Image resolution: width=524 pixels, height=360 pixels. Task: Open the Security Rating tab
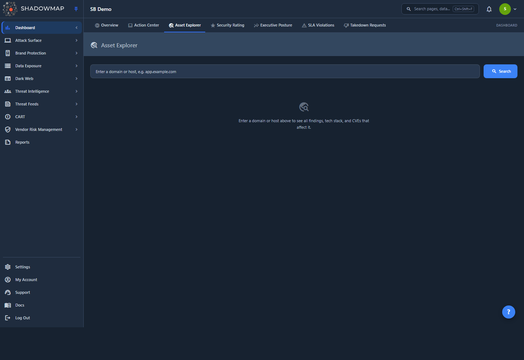tap(227, 25)
